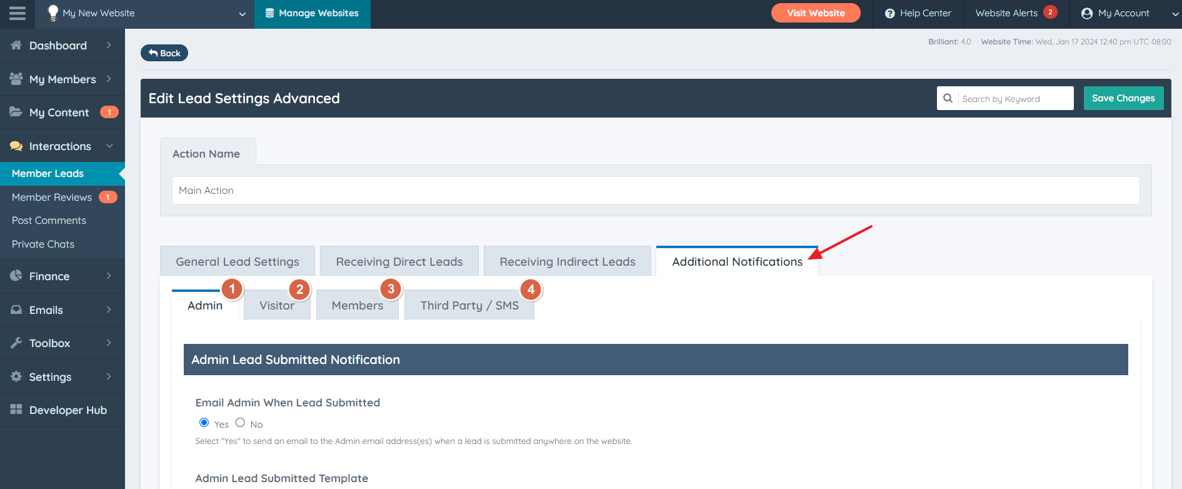Click the Developer Hub grid icon
The height and width of the screenshot is (489, 1182).
(16, 410)
